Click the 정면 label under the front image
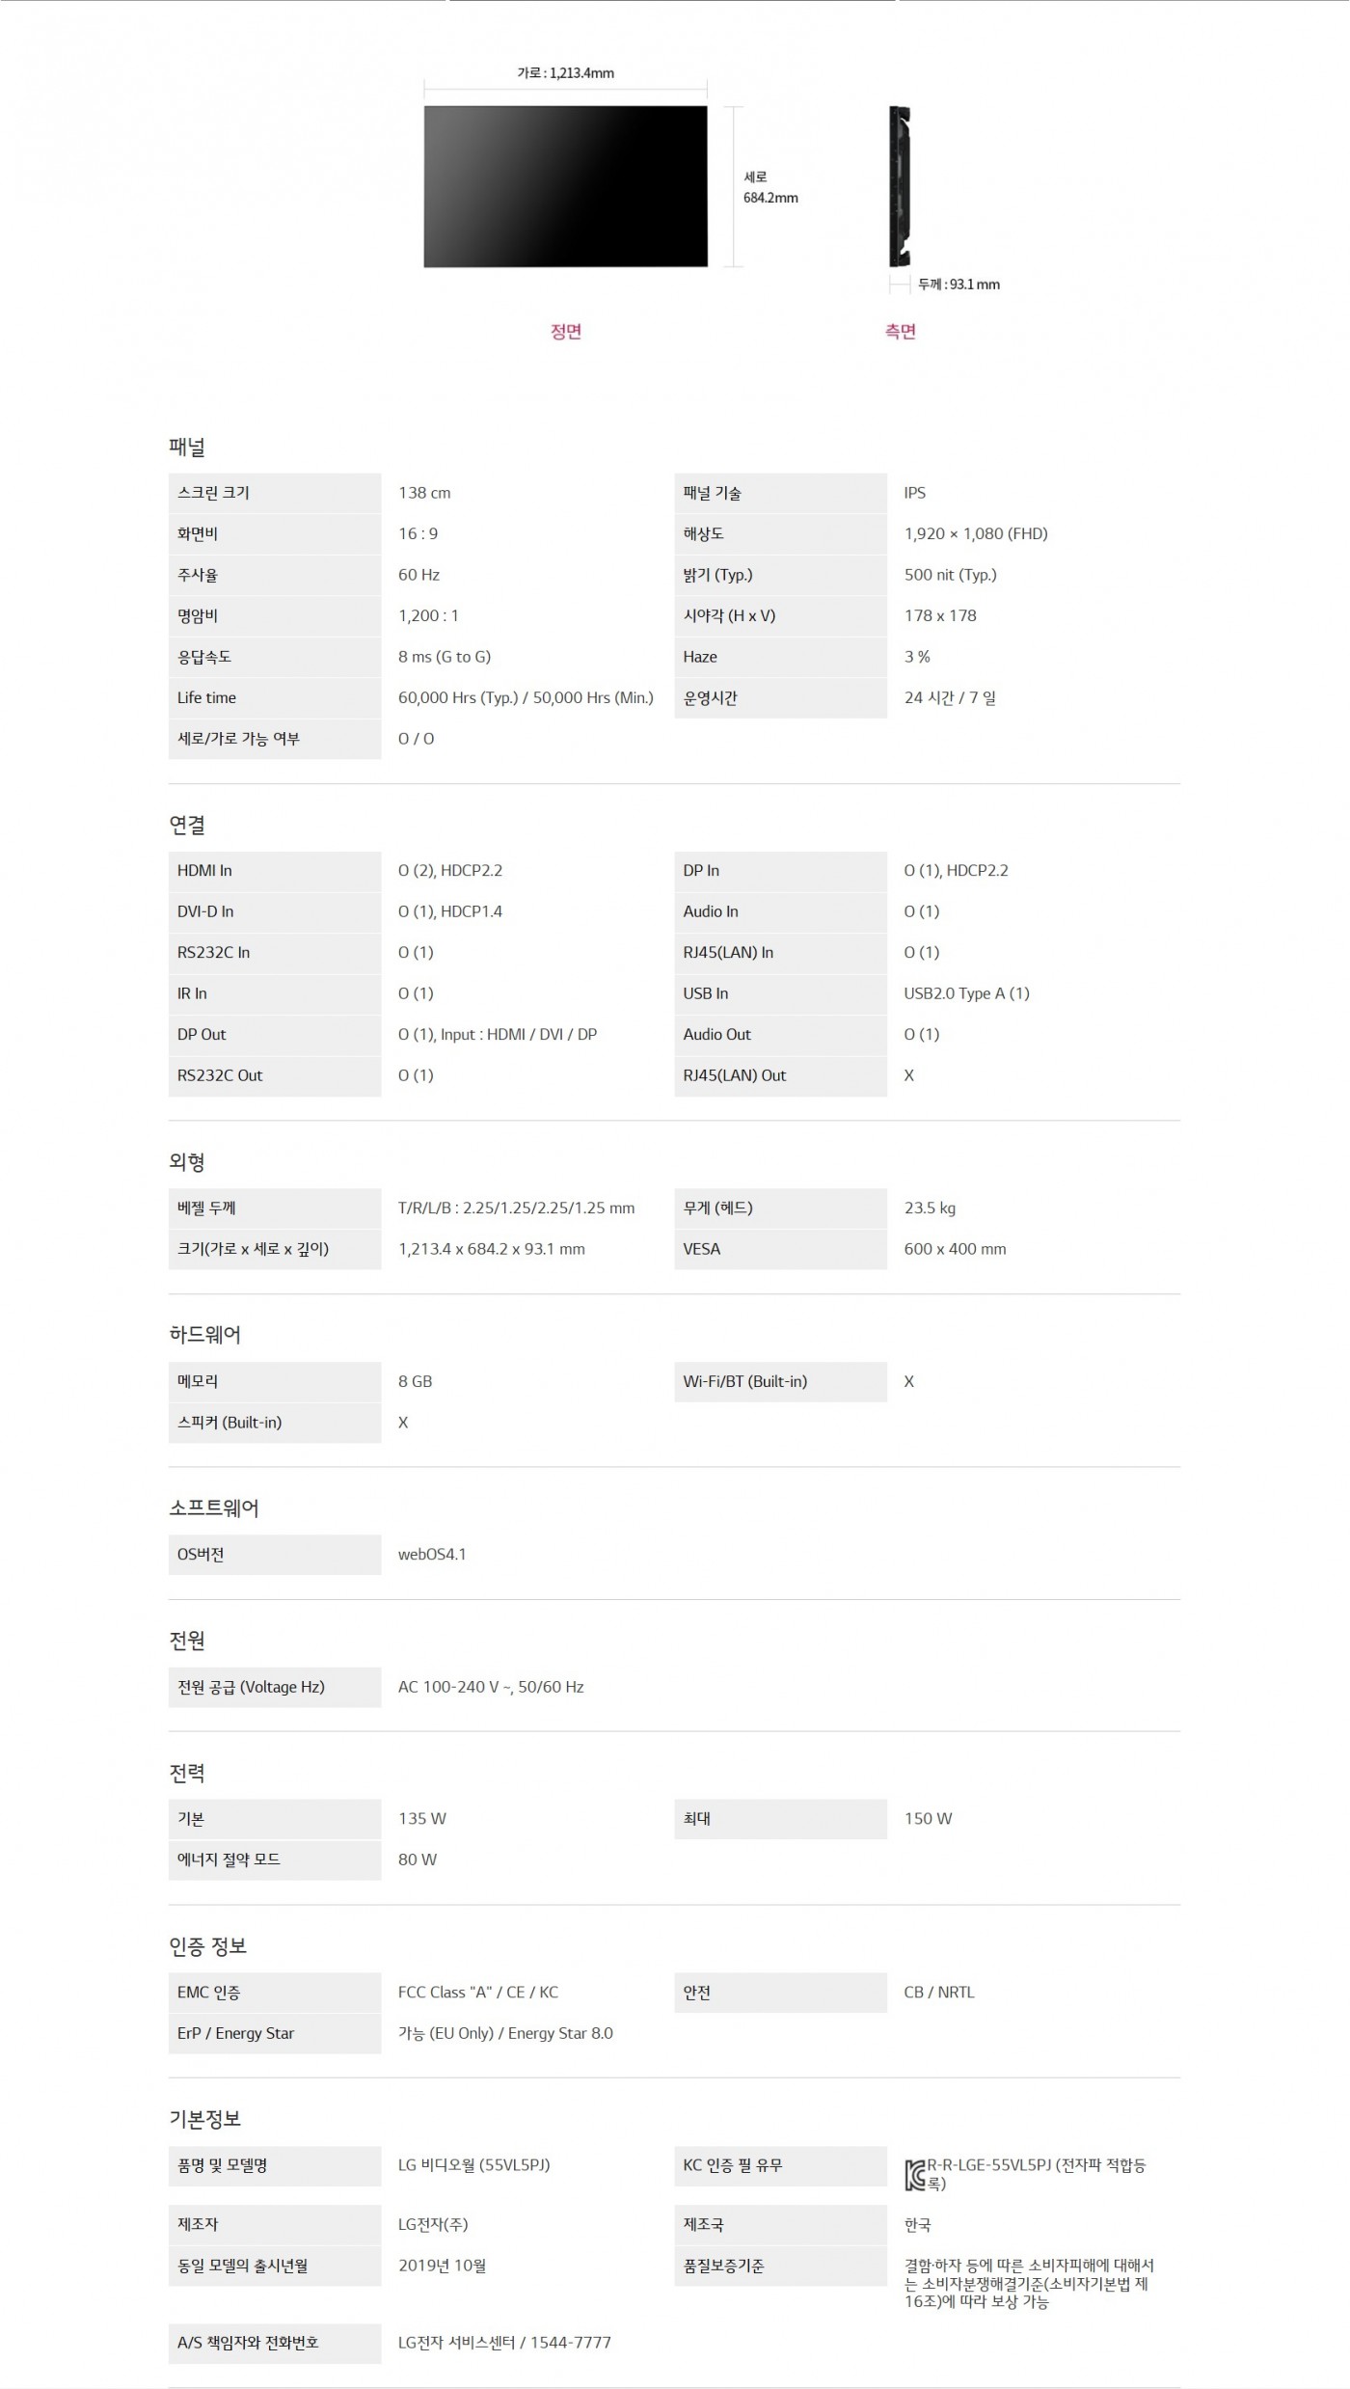This screenshot has width=1350, height=2389. click(565, 332)
